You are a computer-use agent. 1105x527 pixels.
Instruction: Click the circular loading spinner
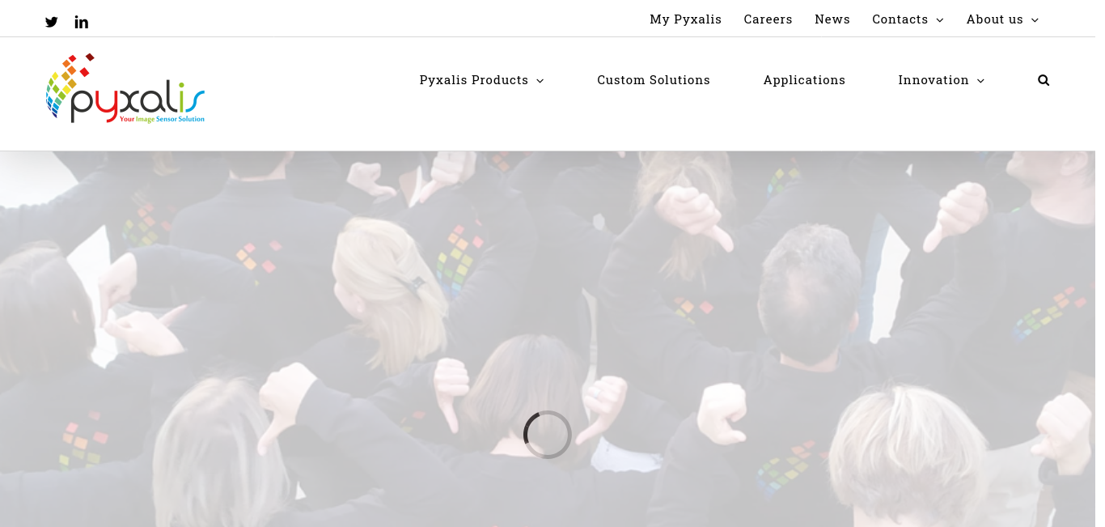548,435
